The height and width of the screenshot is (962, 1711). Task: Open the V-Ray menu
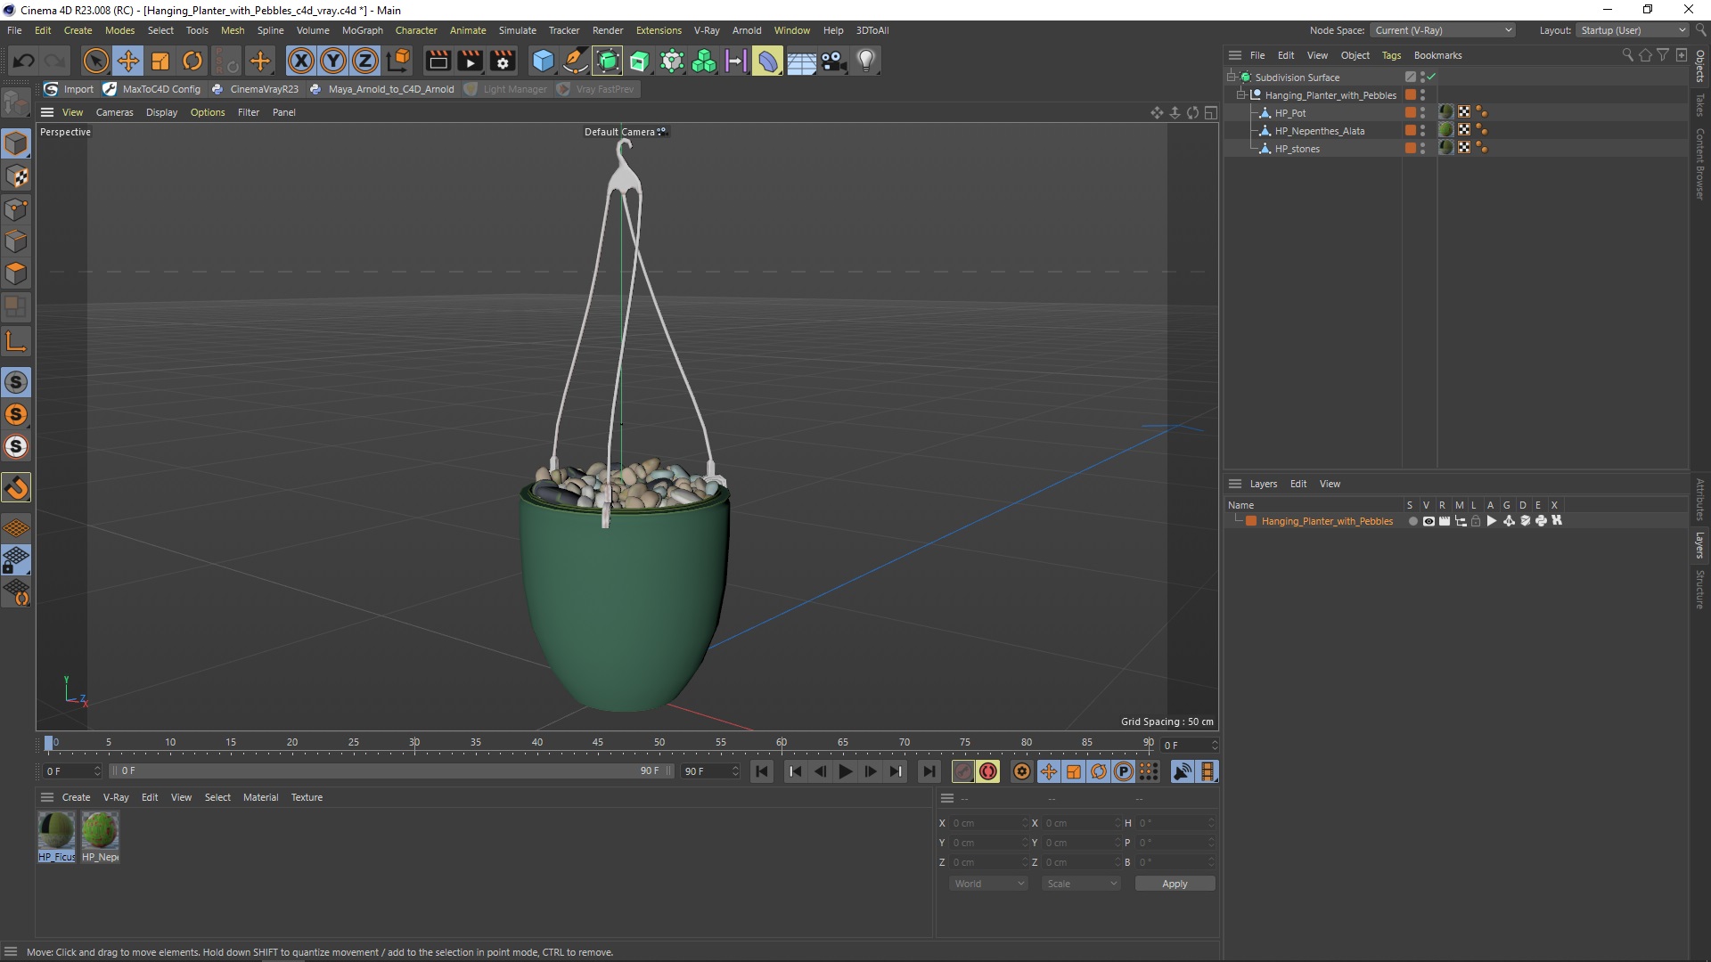pyautogui.click(x=707, y=30)
